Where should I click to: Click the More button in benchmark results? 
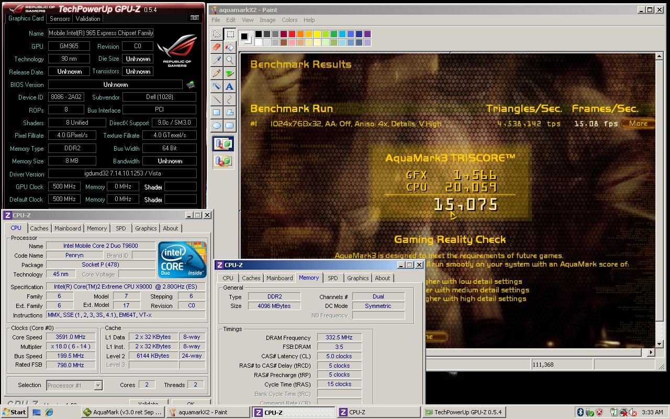pos(638,124)
